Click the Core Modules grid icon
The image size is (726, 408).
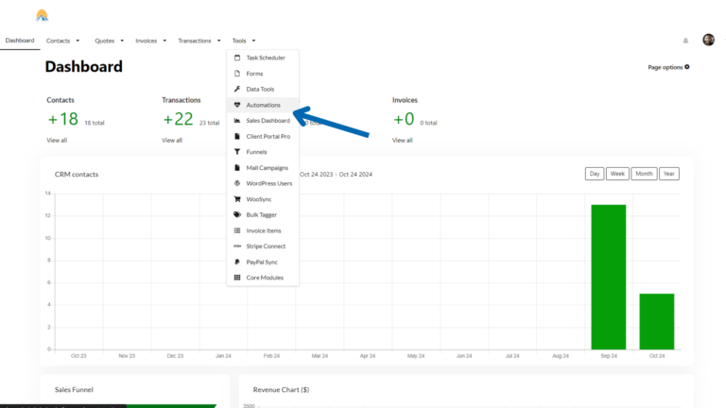point(237,278)
